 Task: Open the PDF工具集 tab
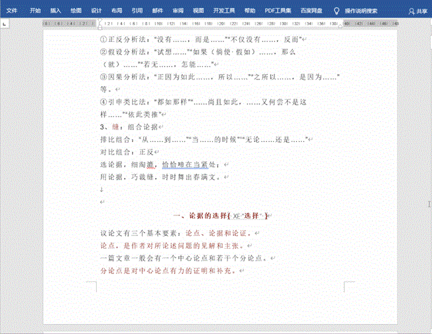coord(277,11)
